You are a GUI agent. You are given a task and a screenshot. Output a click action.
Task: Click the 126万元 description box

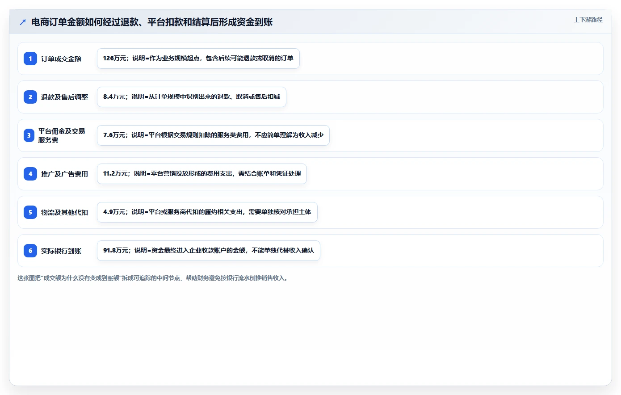click(x=198, y=59)
